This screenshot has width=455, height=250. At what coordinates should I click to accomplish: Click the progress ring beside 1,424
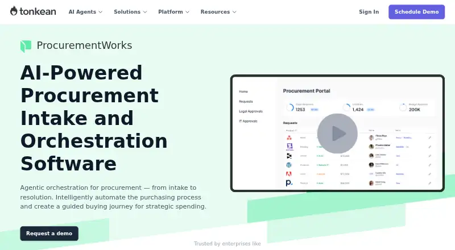coord(346,107)
